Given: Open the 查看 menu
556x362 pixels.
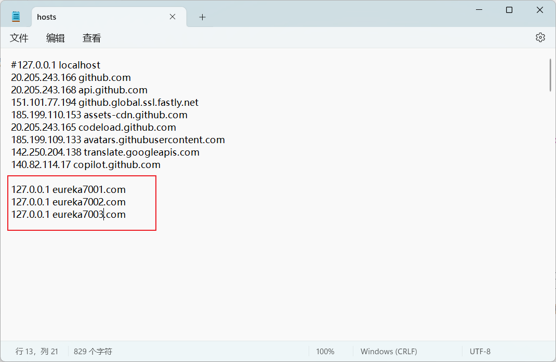Looking at the screenshot, I should tap(92, 38).
